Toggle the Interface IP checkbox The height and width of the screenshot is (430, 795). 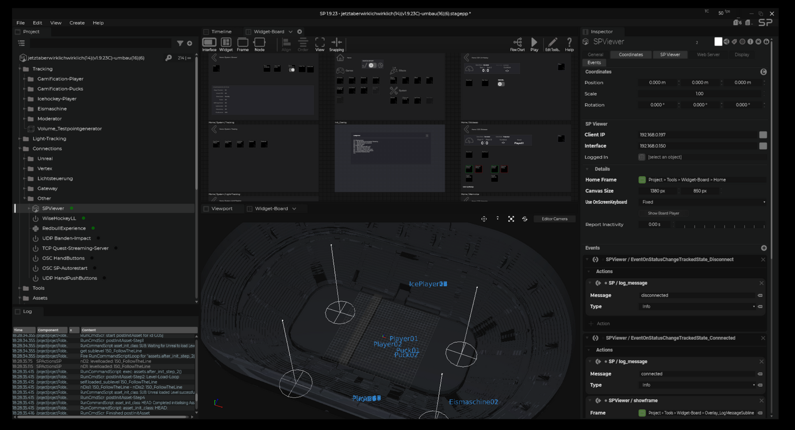click(x=763, y=146)
